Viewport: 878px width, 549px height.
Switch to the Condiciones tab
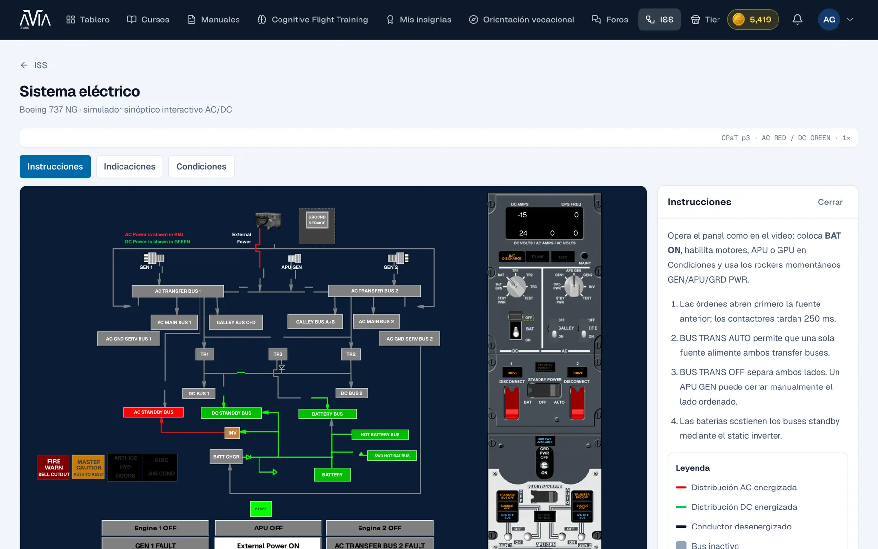pyautogui.click(x=201, y=166)
